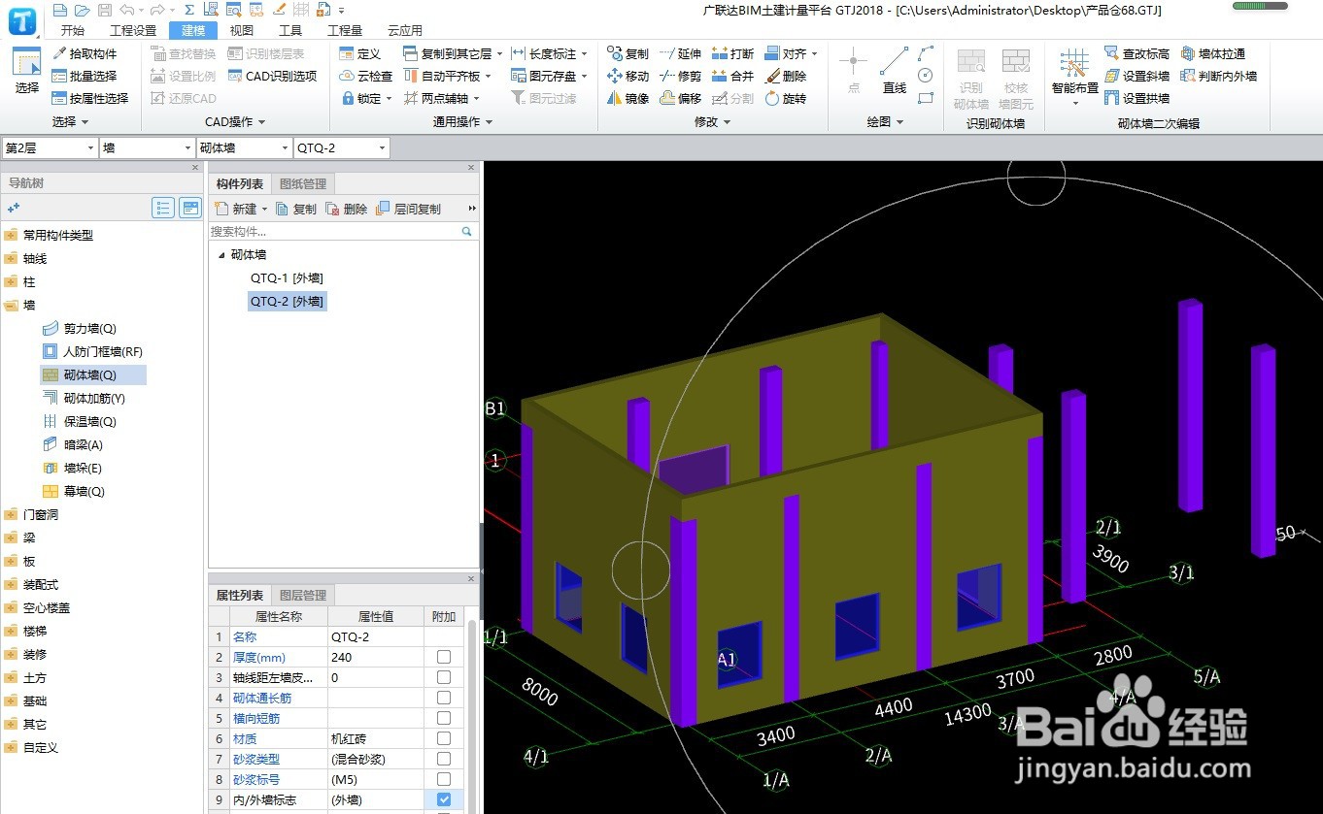
Task: Expand the 通用操作 group menu
Action: pos(462,121)
